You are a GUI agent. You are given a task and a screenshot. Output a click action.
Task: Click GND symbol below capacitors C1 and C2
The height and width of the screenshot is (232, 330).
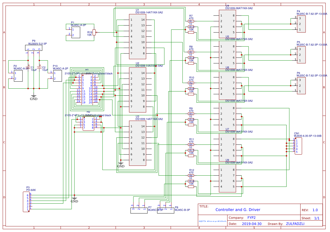[x=34, y=97]
